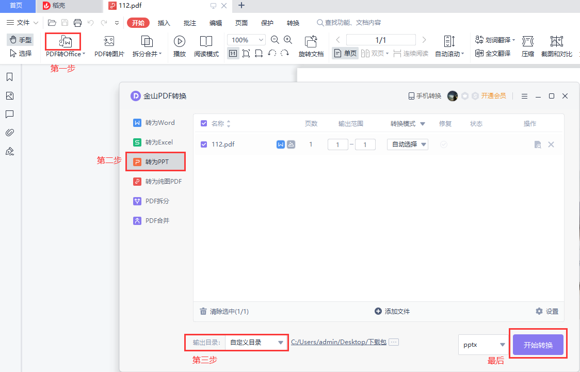The height and width of the screenshot is (372, 580).
Task: Select 选择 cursor tool
Action: pos(20,53)
